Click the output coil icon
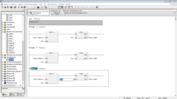 point(82,7)
